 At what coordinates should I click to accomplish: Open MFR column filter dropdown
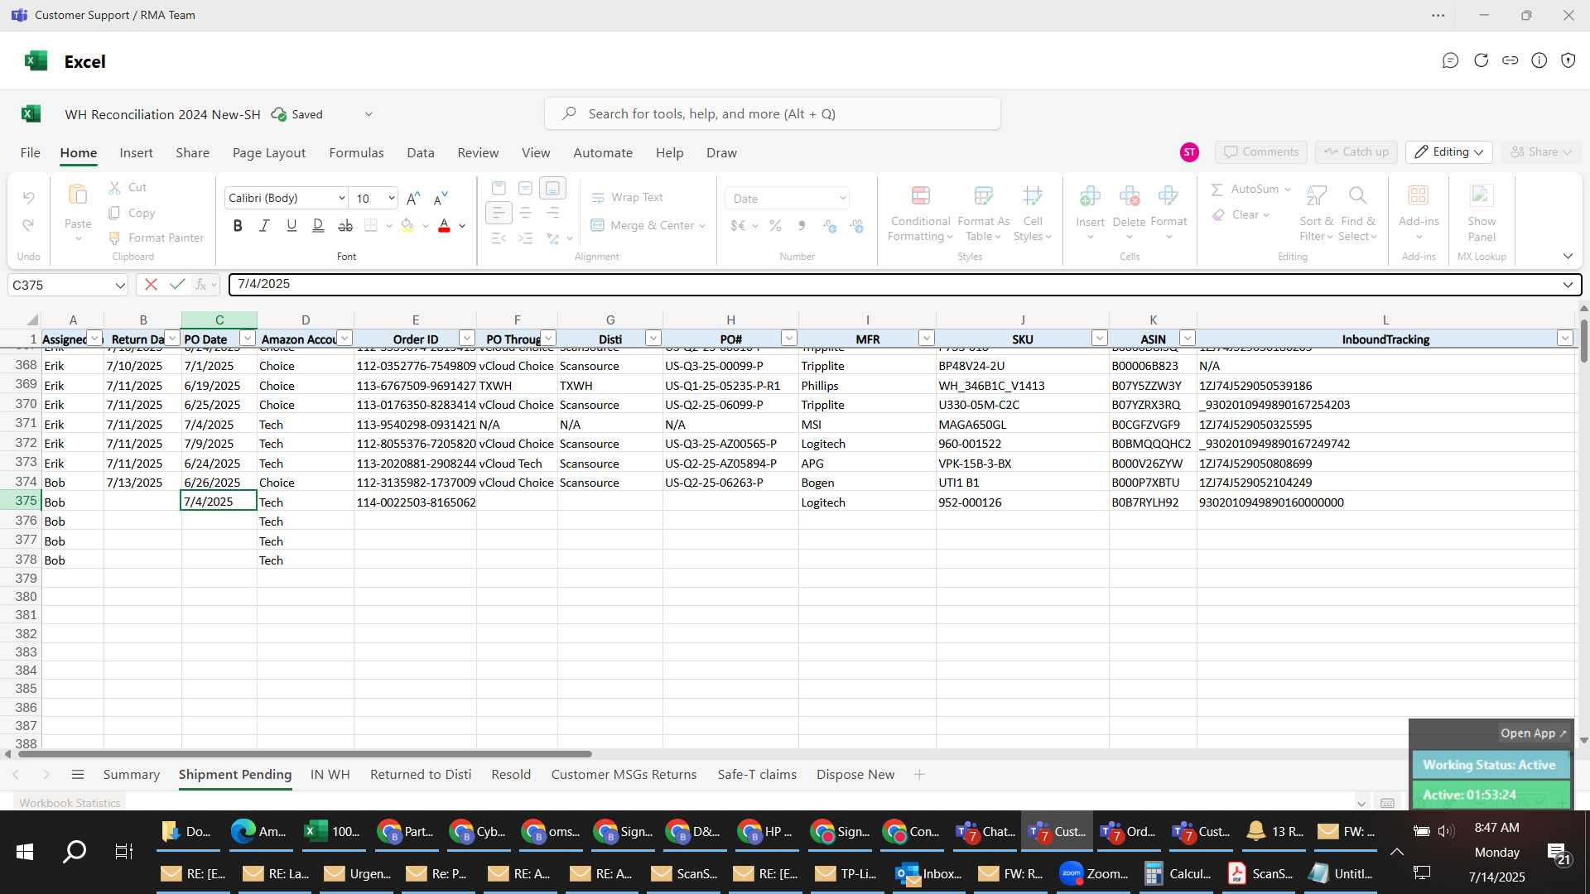click(x=927, y=339)
